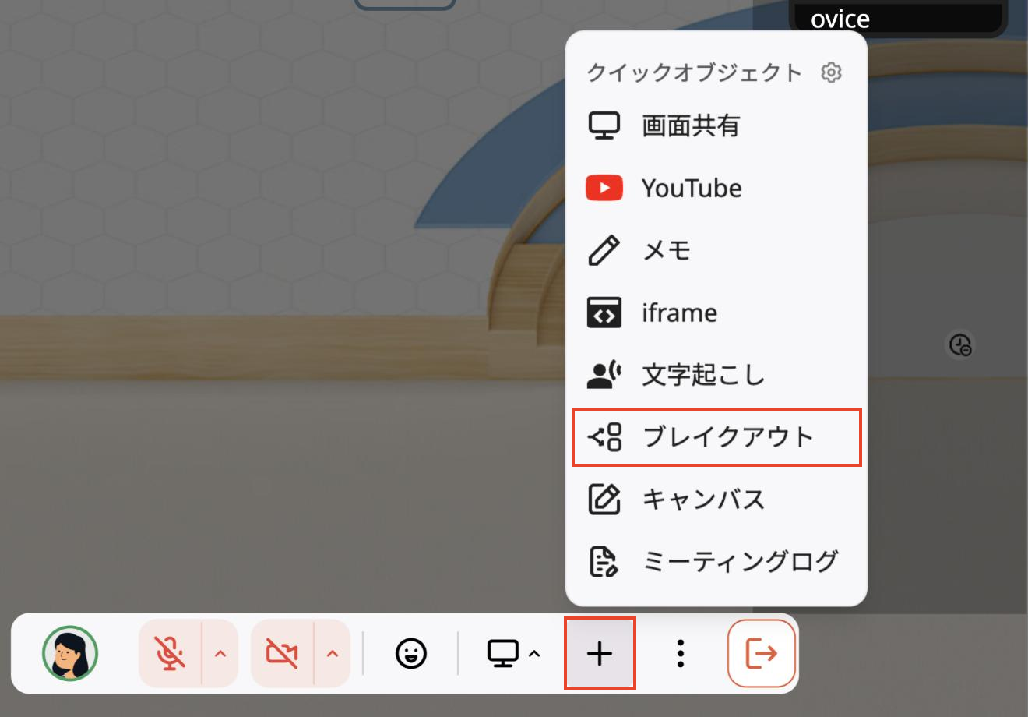Expand camera options chevron
Image resolution: width=1028 pixels, height=717 pixels.
pos(333,653)
